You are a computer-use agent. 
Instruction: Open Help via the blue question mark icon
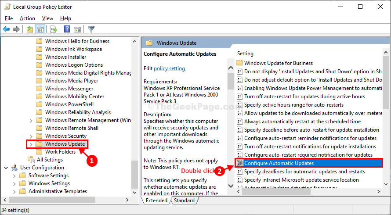[67, 29]
